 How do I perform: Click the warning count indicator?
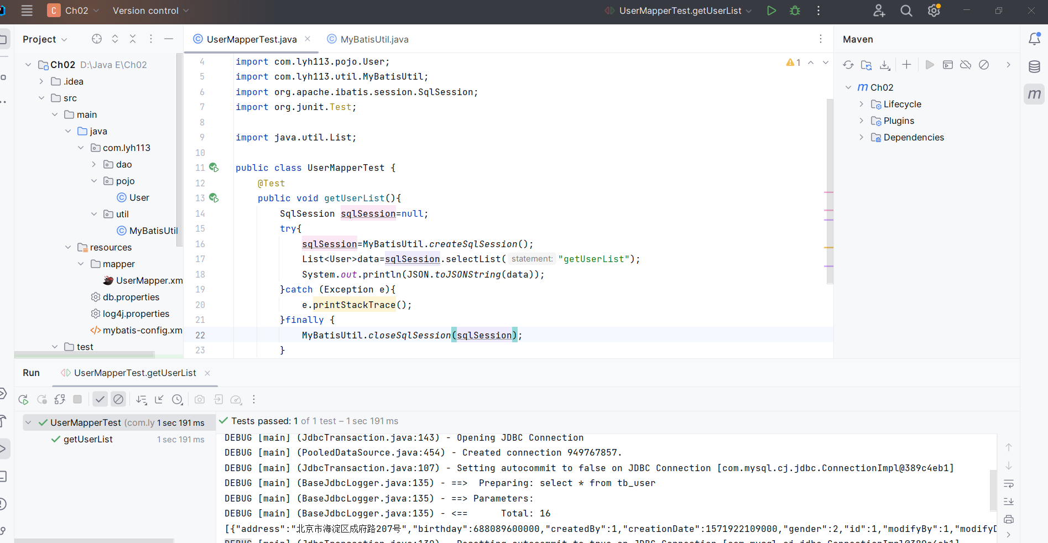coord(794,62)
